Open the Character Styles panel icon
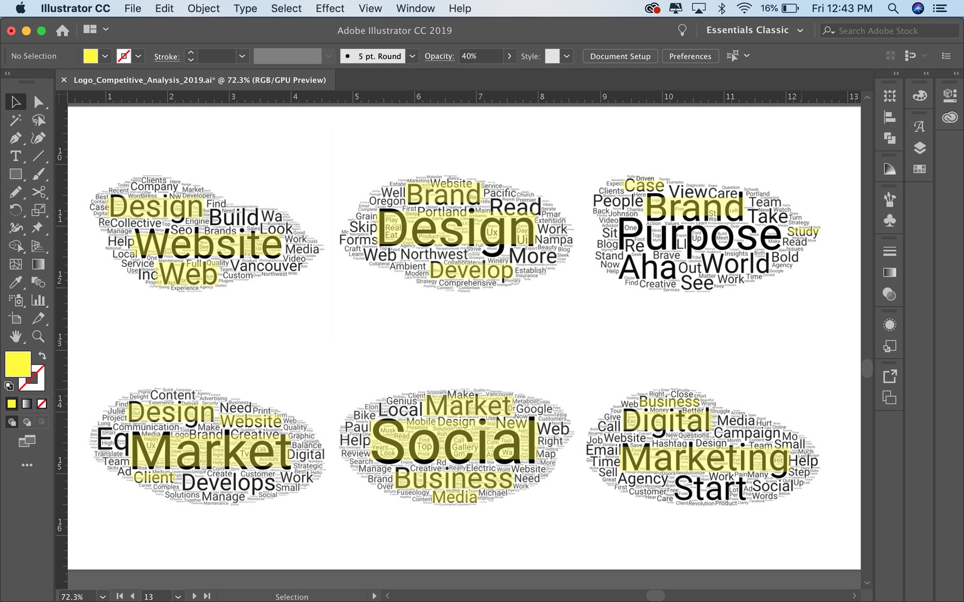Screen dimensions: 964x602 pyautogui.click(x=919, y=127)
